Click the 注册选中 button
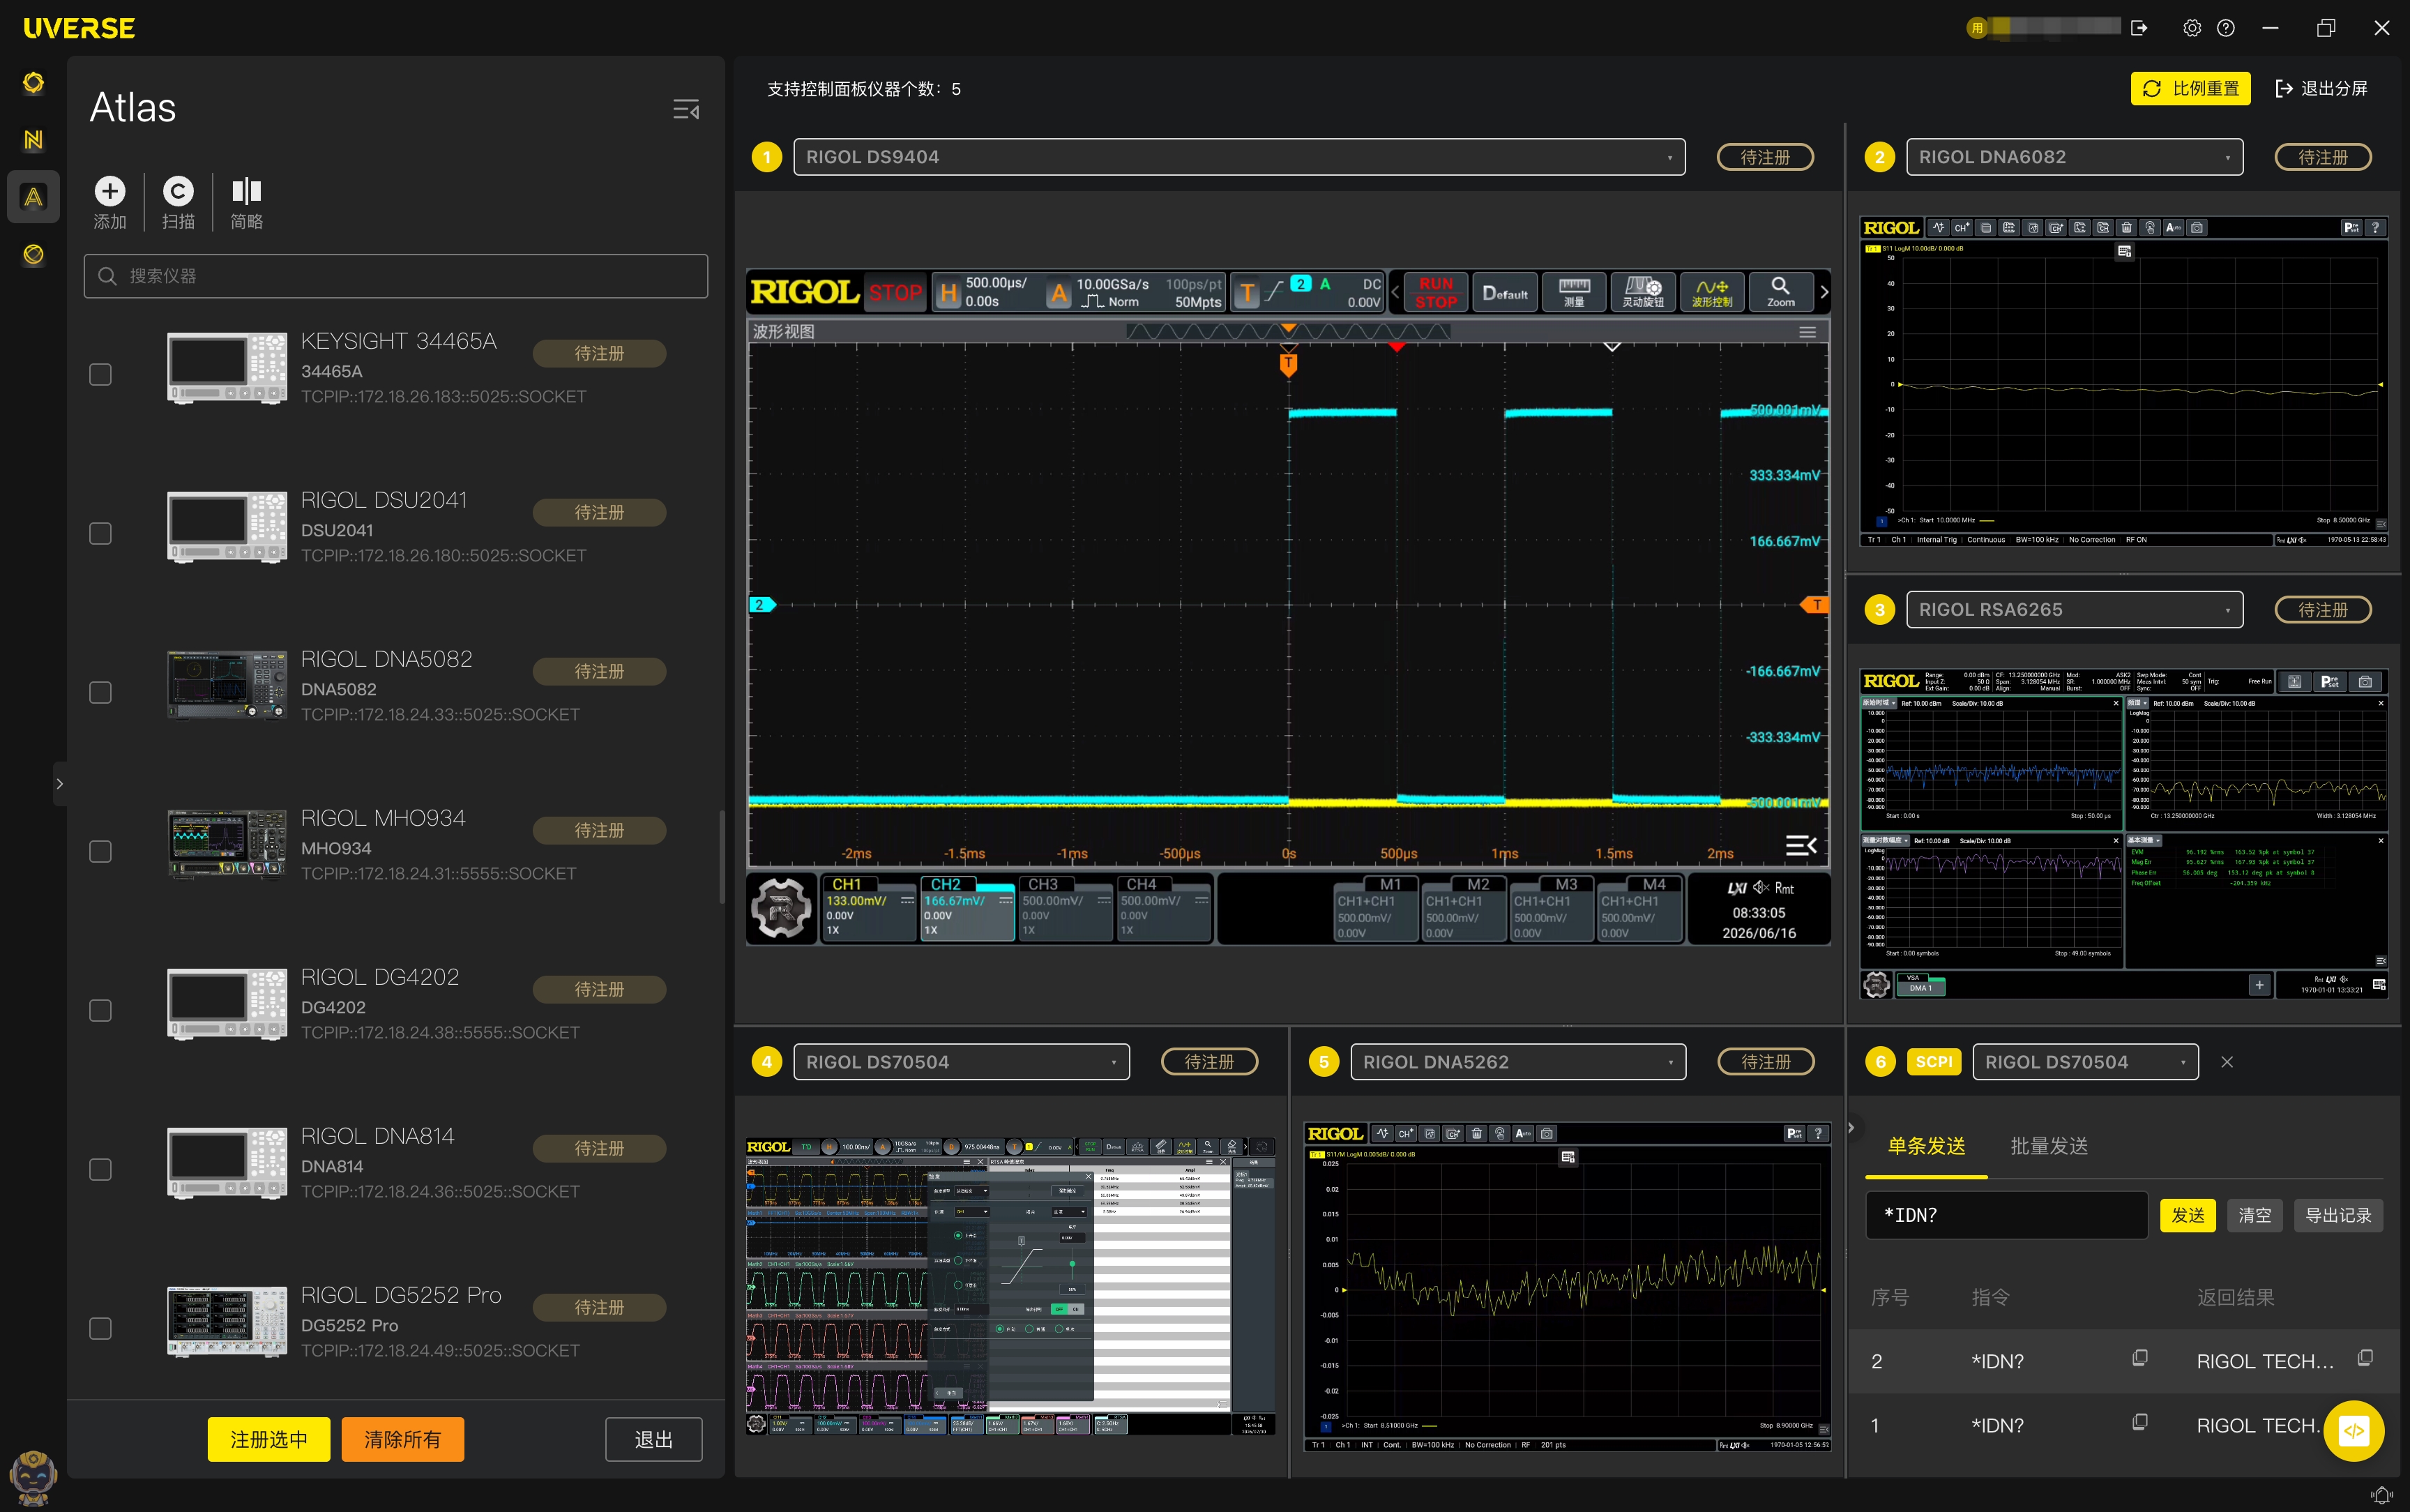The height and width of the screenshot is (1512, 2410). tap(269, 1439)
